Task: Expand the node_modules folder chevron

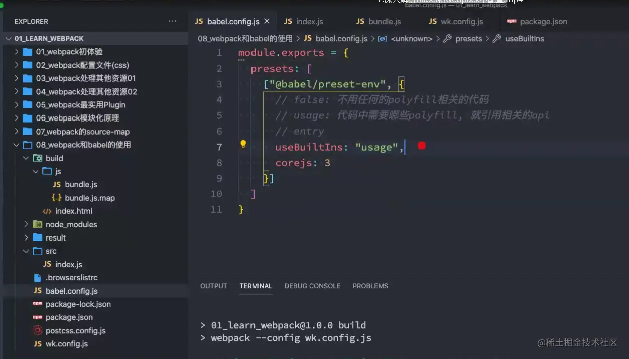Action: [x=26, y=224]
